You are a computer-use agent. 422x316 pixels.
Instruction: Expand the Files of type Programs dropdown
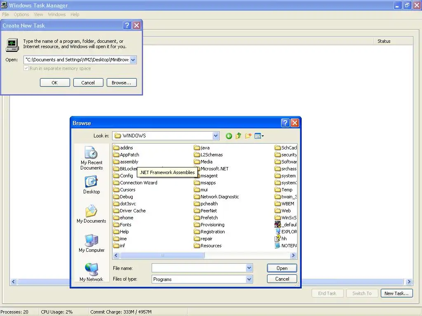click(x=249, y=279)
